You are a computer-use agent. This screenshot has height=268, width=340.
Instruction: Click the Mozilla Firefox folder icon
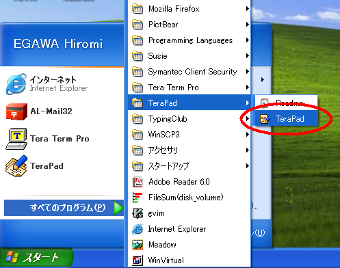[x=138, y=9]
